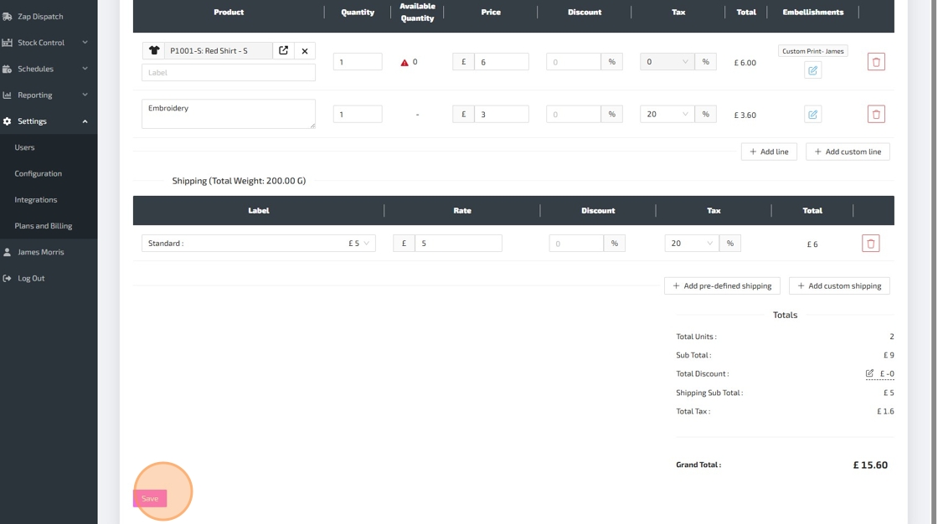
Task: Log out of the account
Action: (x=31, y=278)
